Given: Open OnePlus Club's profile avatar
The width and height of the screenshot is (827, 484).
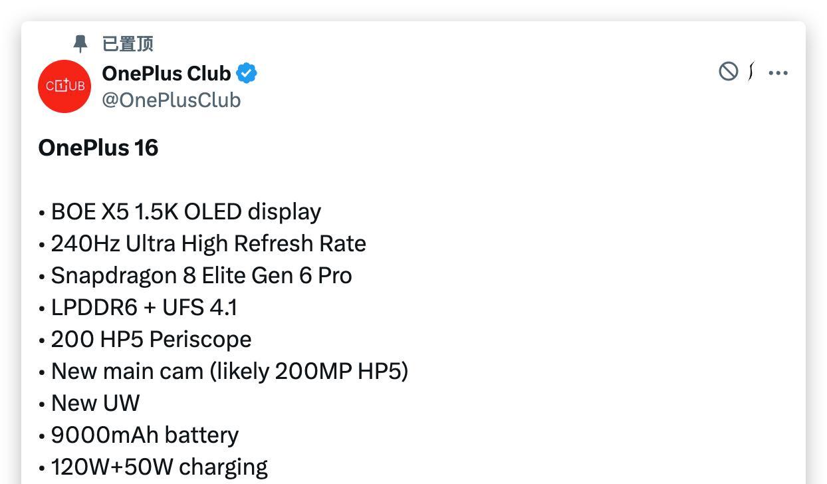Looking at the screenshot, I should 64,86.
